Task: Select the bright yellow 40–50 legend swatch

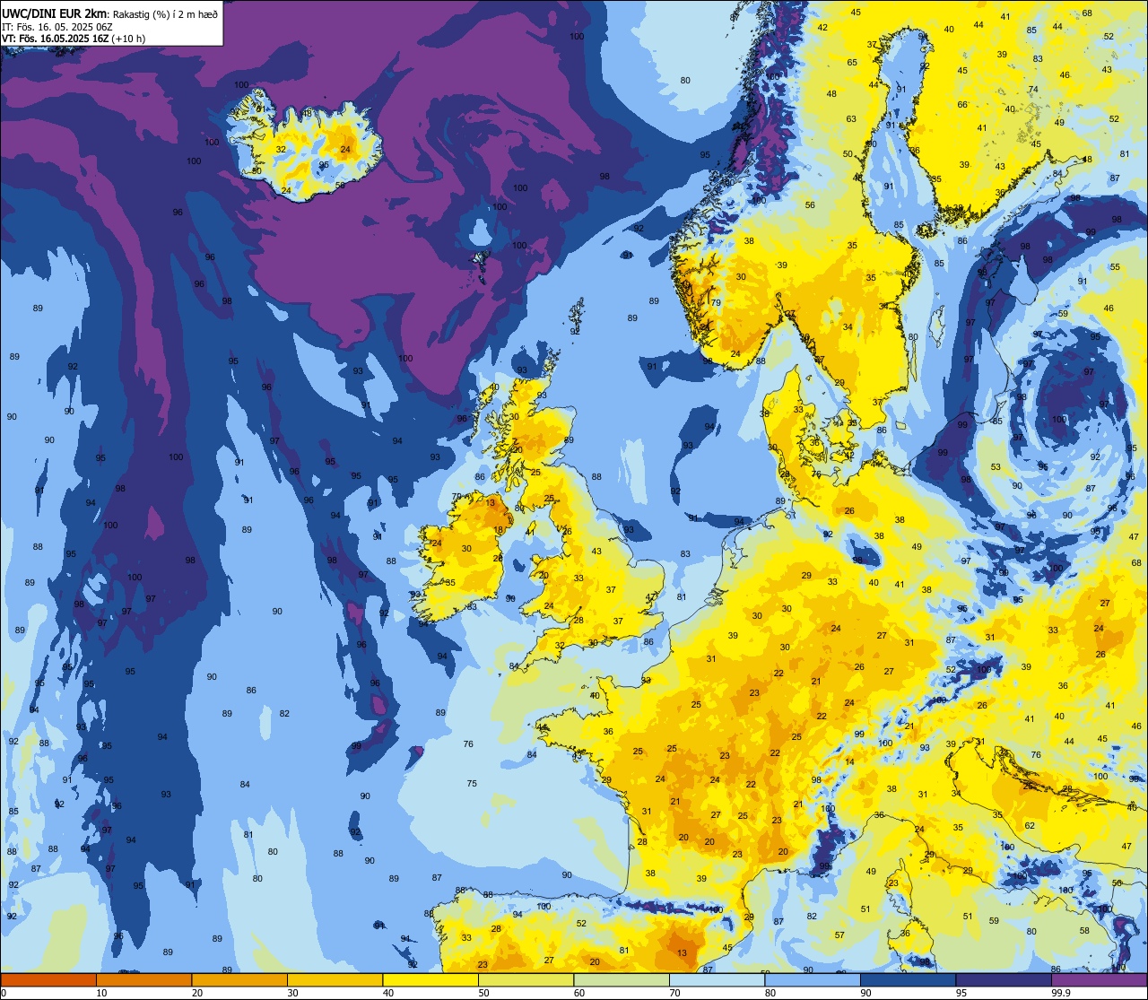Action: point(430,979)
